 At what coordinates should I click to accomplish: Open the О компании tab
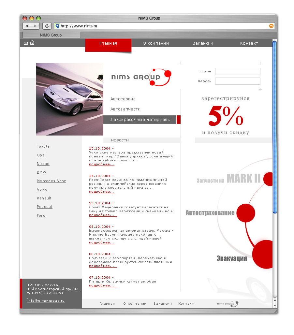coord(156,43)
